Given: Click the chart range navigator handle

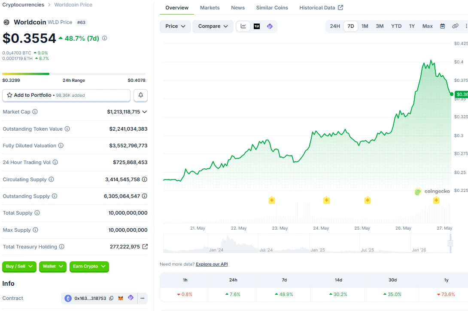Looking at the screenshot, I should click(450, 243).
